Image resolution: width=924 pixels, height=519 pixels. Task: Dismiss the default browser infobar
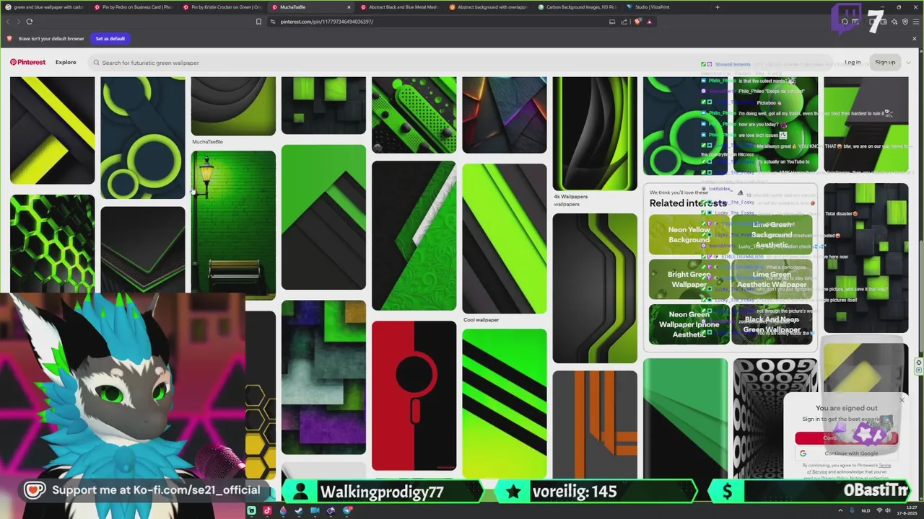915,39
